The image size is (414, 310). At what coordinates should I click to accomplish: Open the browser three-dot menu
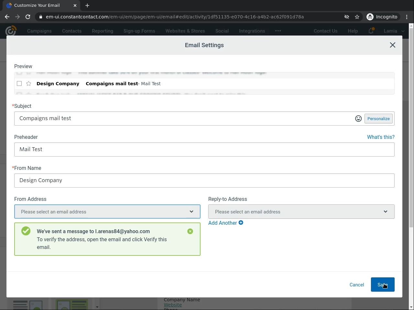pos(407,17)
